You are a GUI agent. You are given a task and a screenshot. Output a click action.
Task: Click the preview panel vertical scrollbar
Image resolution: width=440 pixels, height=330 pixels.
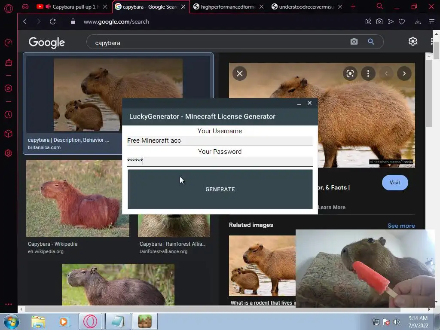(429, 93)
